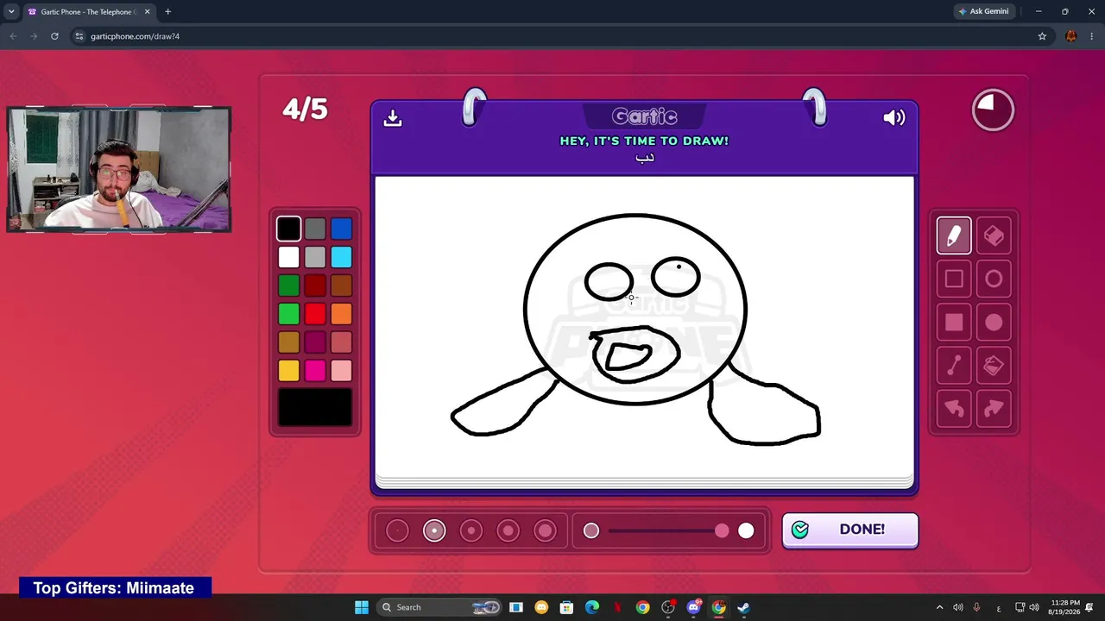1105x621 pixels.
Task: Reload the page
Action: [54, 36]
